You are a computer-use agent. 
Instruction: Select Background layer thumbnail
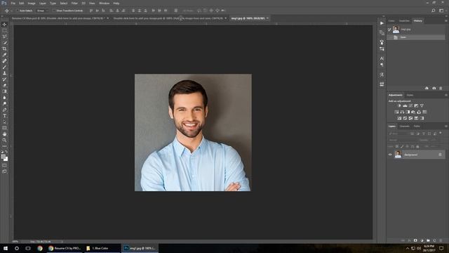pyautogui.click(x=398, y=155)
